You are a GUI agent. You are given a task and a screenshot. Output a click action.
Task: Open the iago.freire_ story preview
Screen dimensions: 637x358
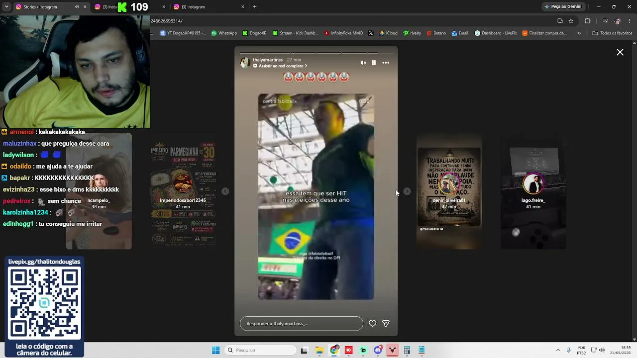(x=533, y=191)
